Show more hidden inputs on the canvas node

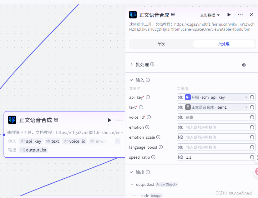[118, 141]
